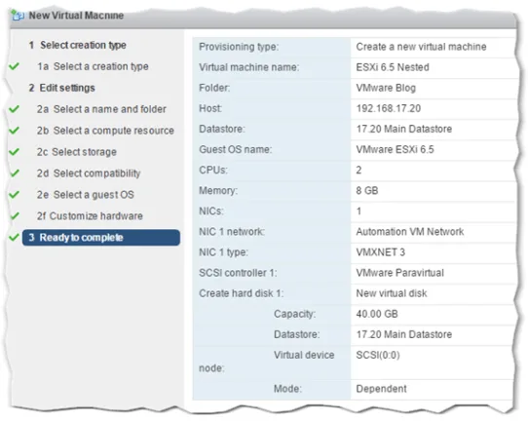Click the green checkmark beside step 2b
Screen dimensions: 528x421
[14, 130]
